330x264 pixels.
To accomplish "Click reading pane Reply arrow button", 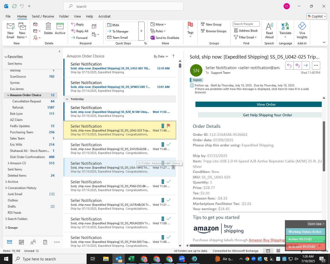I will pyautogui.click(x=289, y=65).
